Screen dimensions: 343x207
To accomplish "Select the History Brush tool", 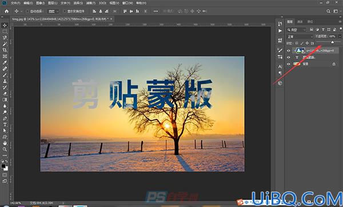I will (5, 87).
